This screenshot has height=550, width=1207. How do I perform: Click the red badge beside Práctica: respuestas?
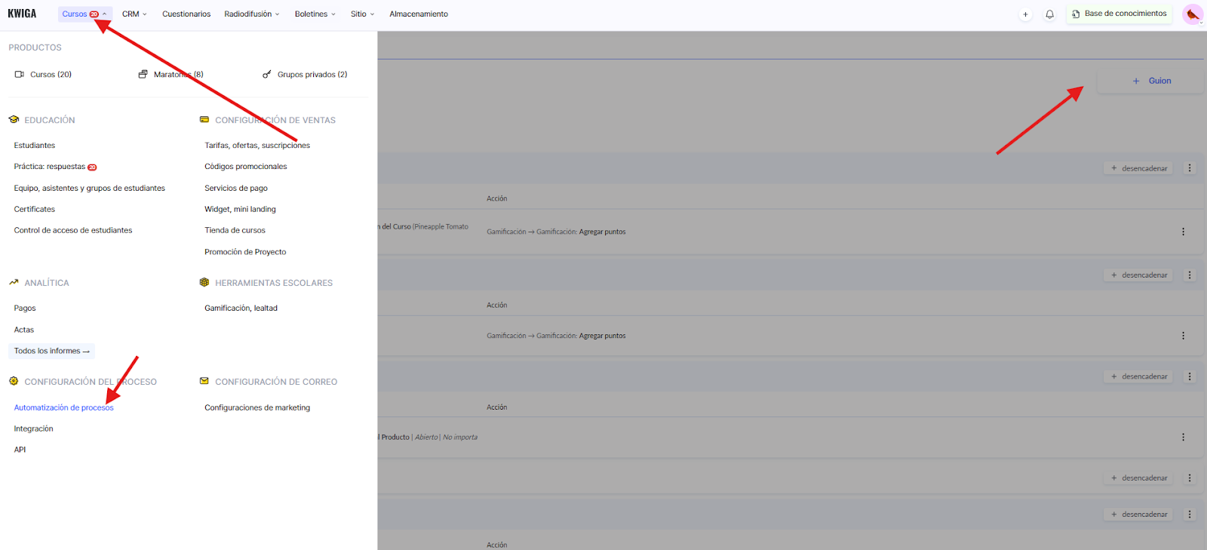pyautogui.click(x=92, y=167)
